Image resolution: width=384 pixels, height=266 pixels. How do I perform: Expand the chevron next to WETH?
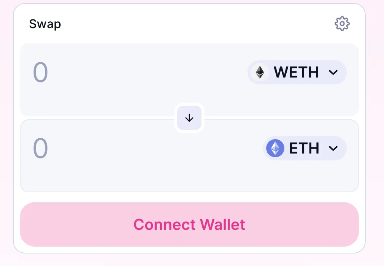[334, 72]
